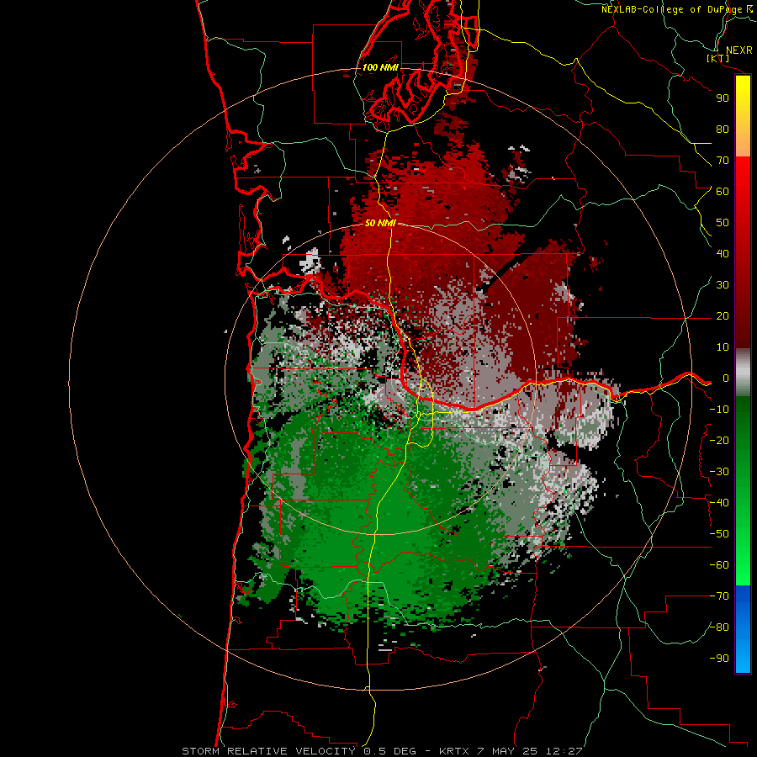
Task: Click the "100 NMI" range ring label
Action: coord(380,67)
